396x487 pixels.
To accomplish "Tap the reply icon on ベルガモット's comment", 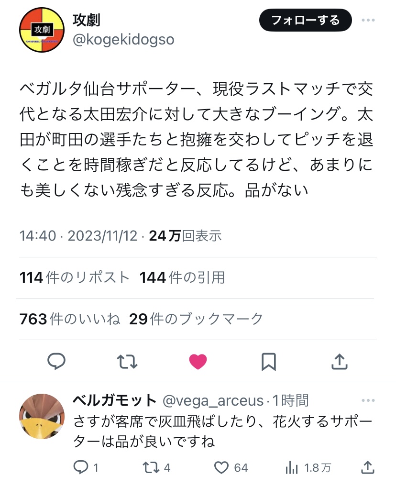I will (81, 467).
